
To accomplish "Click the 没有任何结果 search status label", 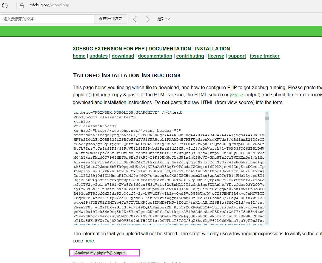I will [110, 19].
